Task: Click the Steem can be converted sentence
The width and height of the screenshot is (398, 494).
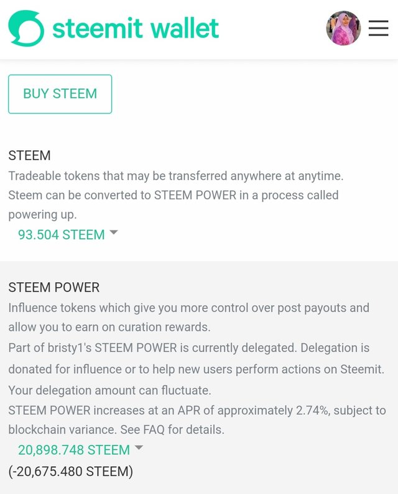Action: 174,196
